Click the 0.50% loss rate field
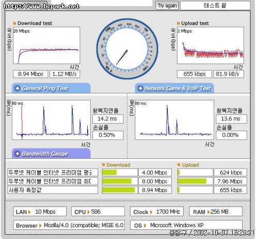Screen dimensions: 258x239 108,135
